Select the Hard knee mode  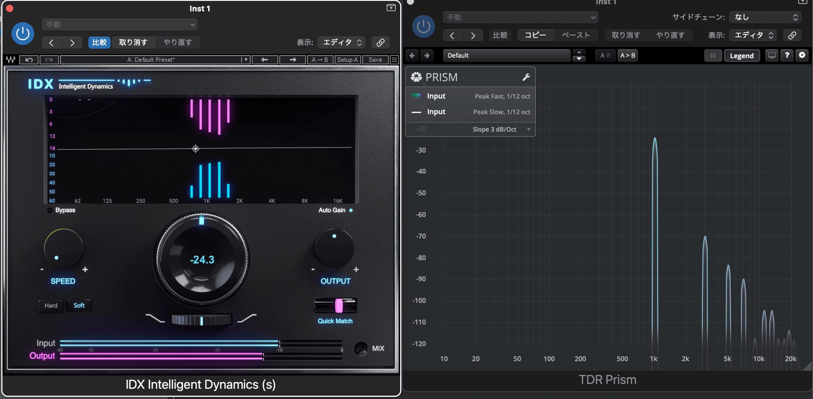[x=51, y=306]
